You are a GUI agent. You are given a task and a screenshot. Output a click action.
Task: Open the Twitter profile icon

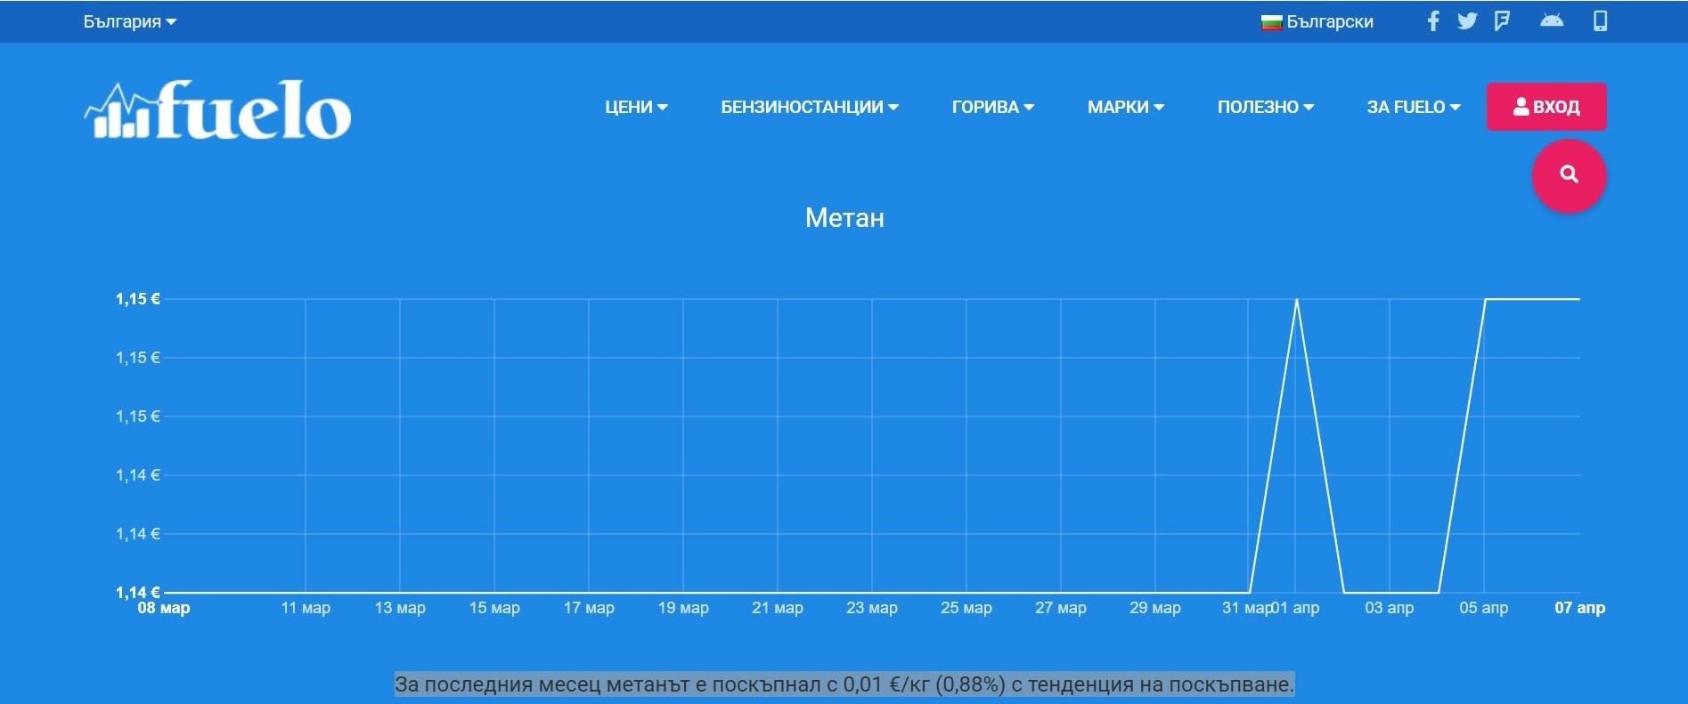pos(1467,21)
